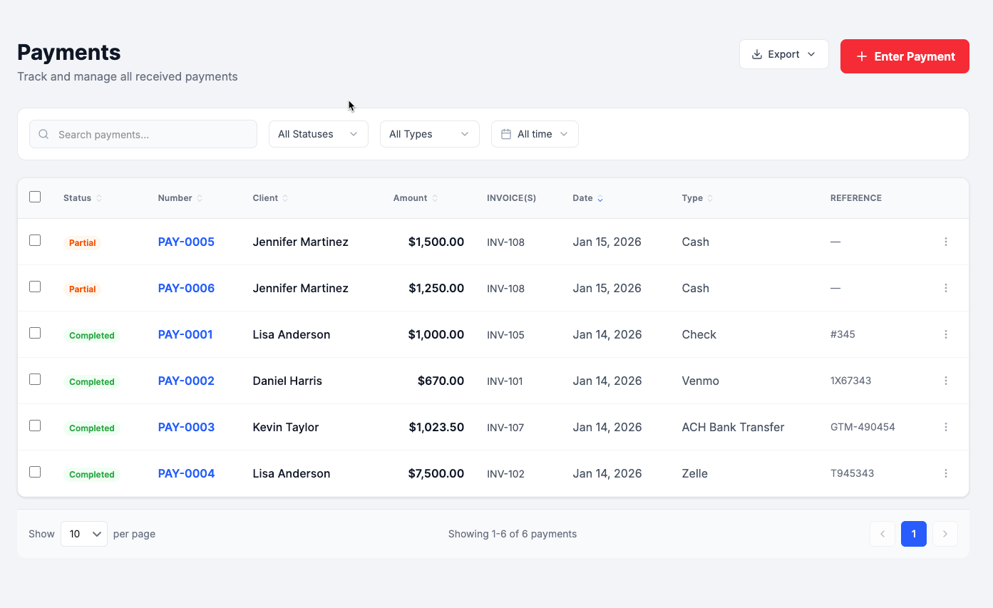
Task: Open the All Statuses dropdown
Action: (318, 133)
